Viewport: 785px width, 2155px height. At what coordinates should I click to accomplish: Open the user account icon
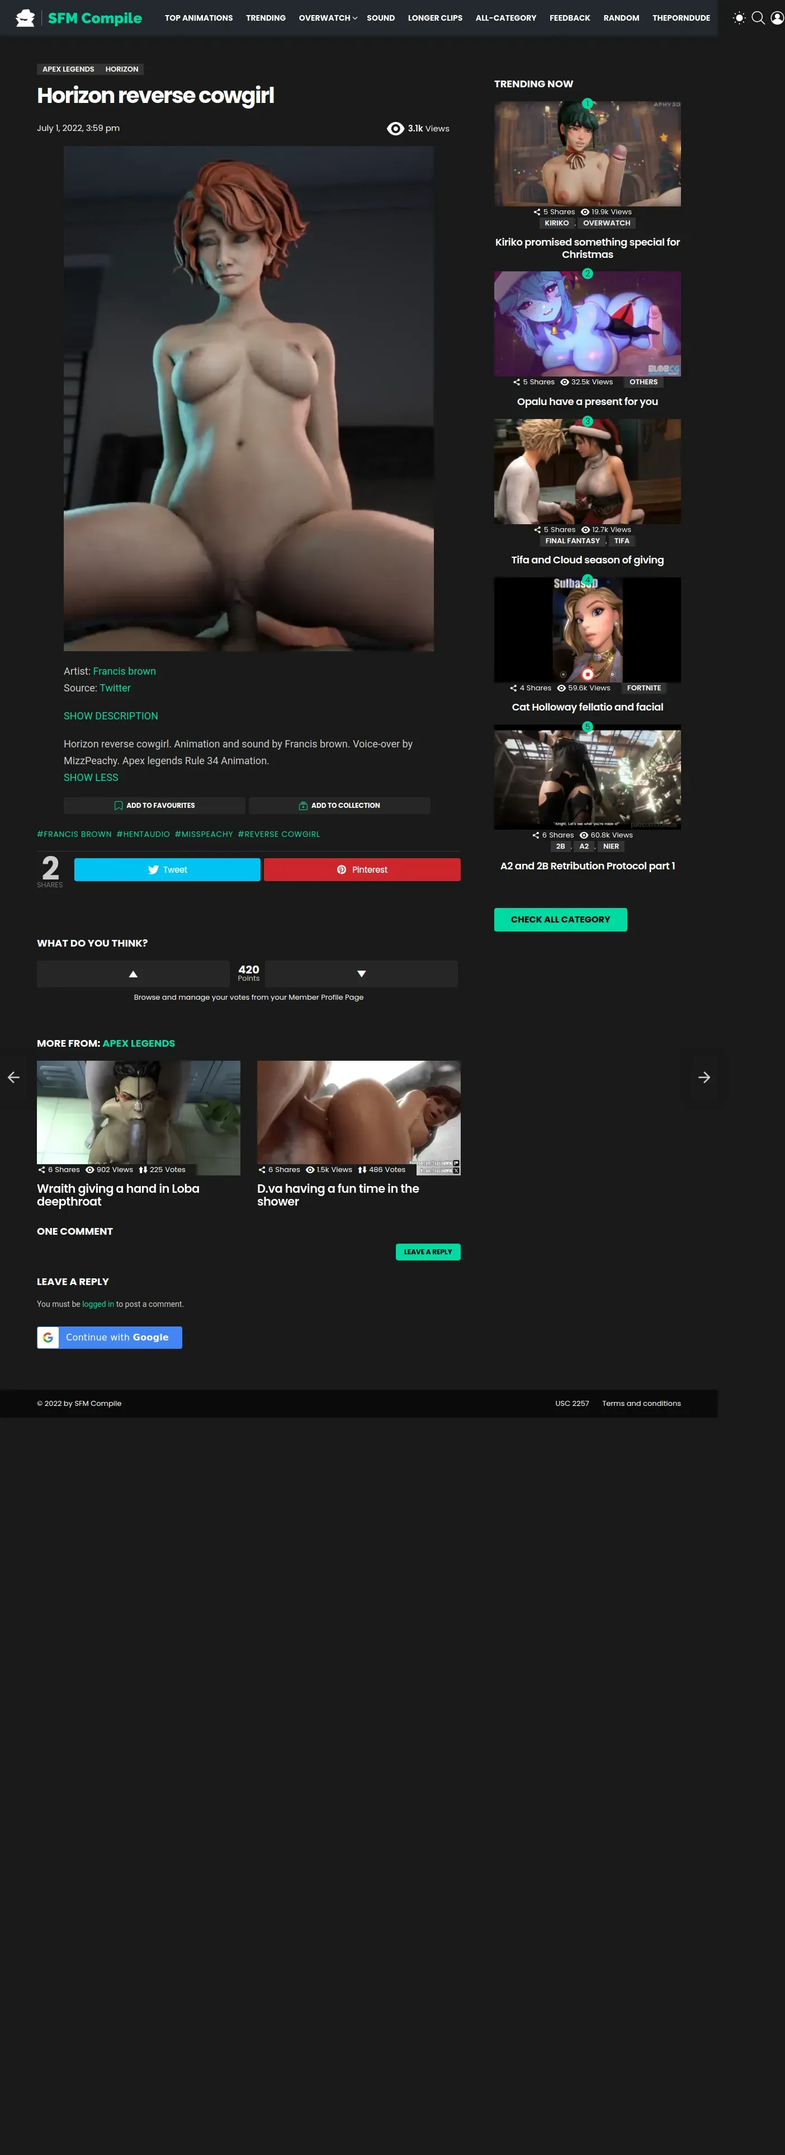point(777,17)
